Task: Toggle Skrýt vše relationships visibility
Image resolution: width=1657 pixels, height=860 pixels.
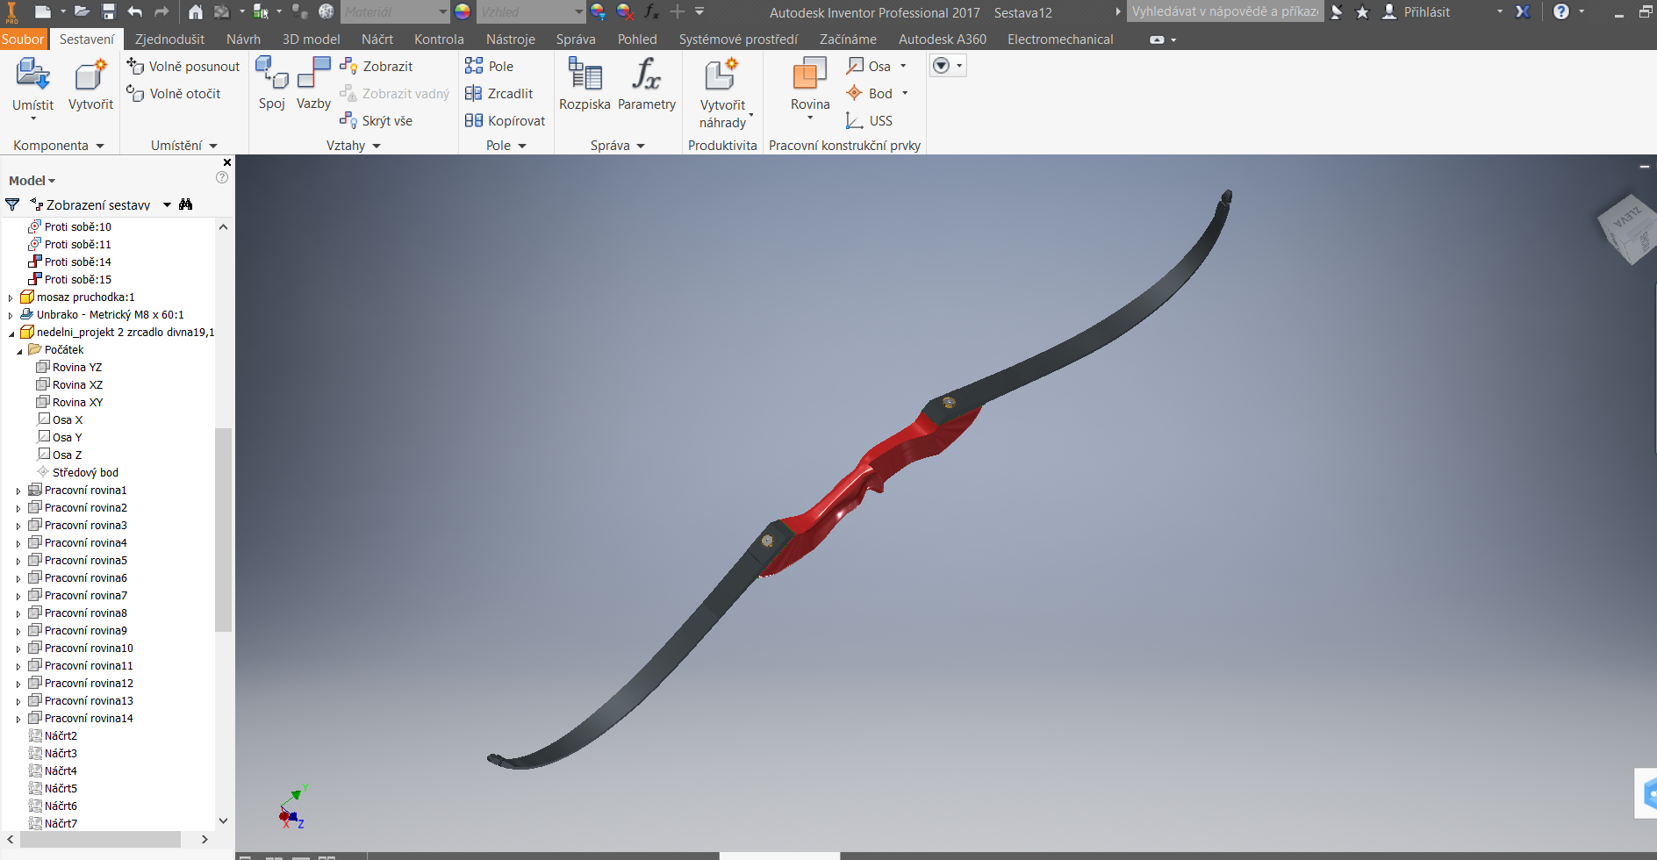Action: pyautogui.click(x=377, y=121)
